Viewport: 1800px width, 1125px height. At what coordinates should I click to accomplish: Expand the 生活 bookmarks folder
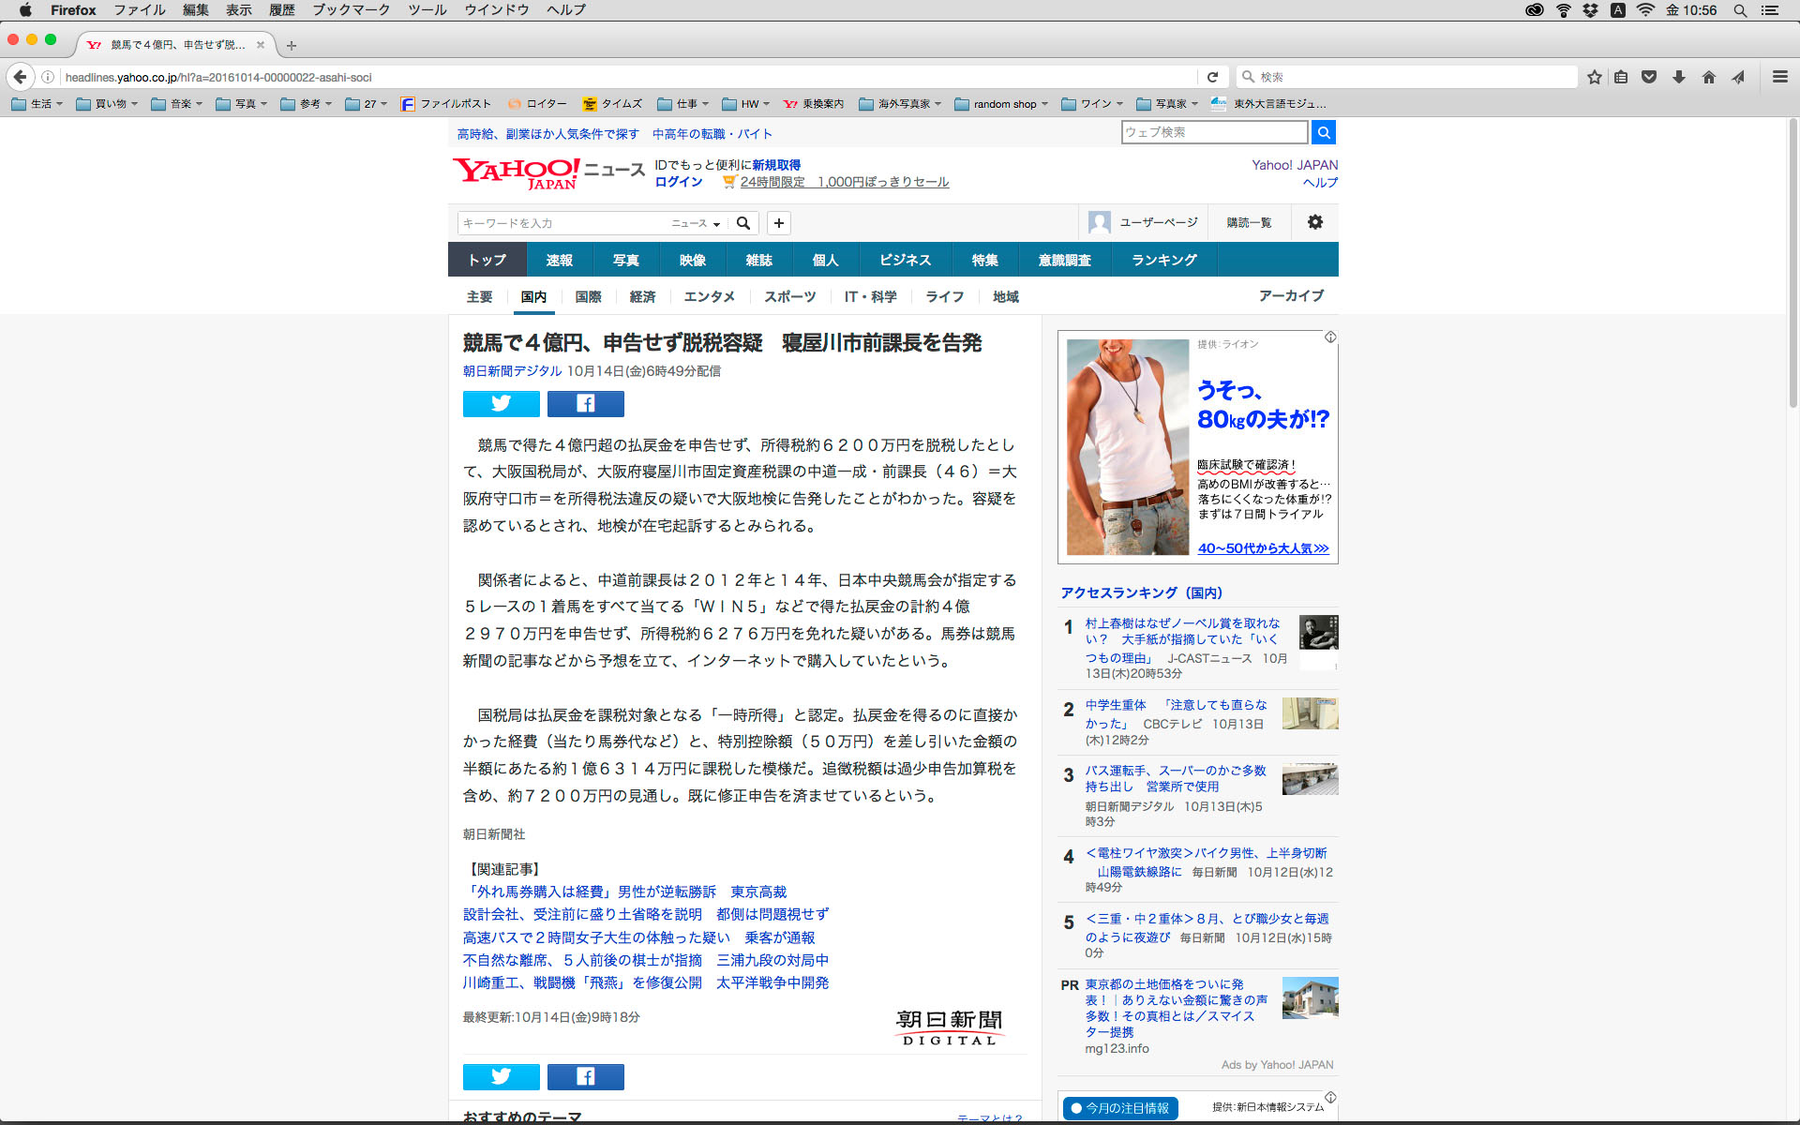(37, 104)
